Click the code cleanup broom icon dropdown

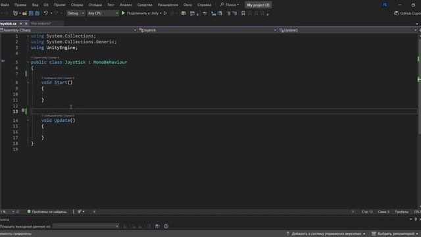click(81, 212)
